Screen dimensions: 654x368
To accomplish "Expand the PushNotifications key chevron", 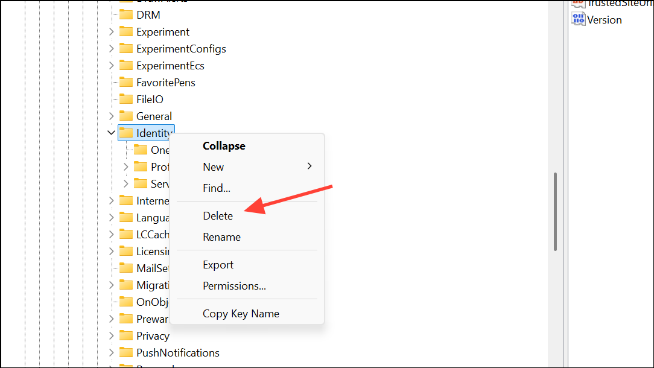I will pyautogui.click(x=112, y=352).
